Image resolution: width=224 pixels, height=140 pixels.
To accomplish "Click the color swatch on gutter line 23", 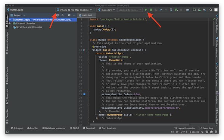I will point(84,94).
